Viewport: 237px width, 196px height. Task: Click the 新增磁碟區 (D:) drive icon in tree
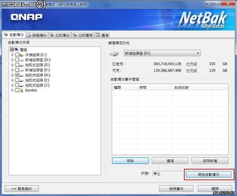(x=21, y=60)
